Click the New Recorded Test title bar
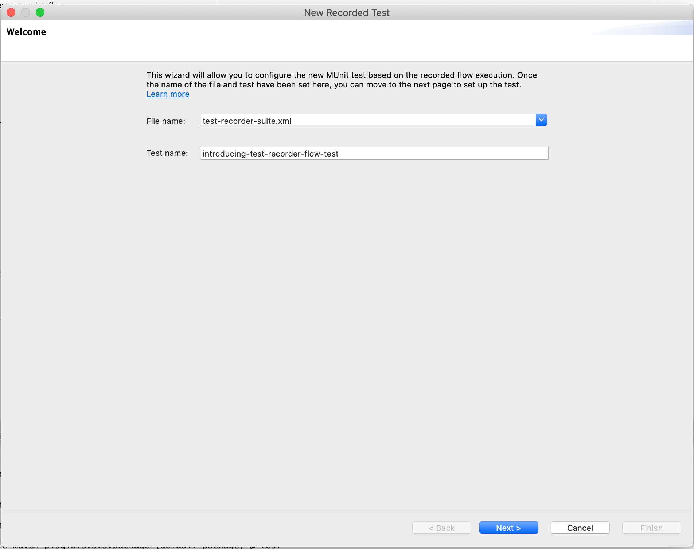The width and height of the screenshot is (694, 549). pos(347,13)
